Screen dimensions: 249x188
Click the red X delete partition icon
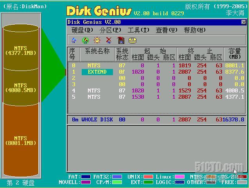[x=109, y=40]
